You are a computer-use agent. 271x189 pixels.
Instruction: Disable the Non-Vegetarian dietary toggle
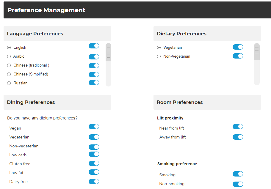pyautogui.click(x=238, y=56)
